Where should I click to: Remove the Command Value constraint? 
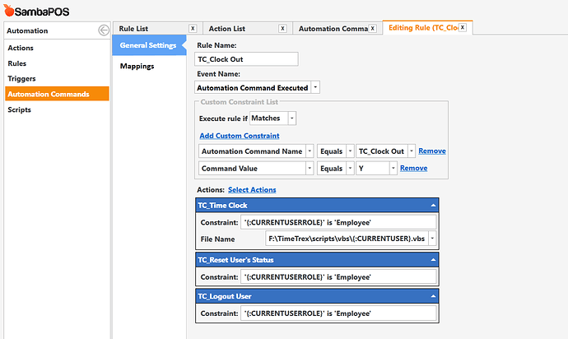[x=414, y=168]
